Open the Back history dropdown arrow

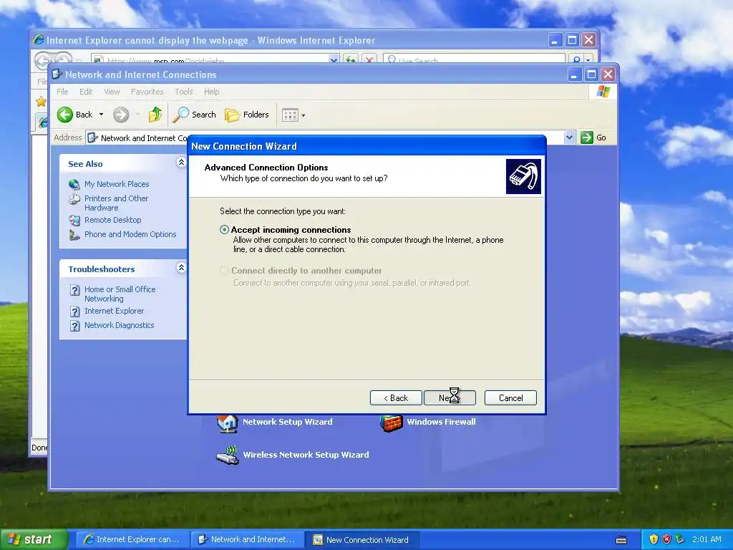point(101,115)
